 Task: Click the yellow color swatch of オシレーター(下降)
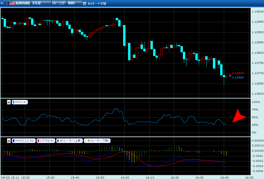[x=86, y=141]
